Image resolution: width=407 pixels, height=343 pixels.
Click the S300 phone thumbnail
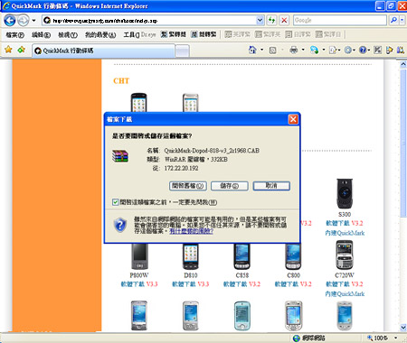345,193
